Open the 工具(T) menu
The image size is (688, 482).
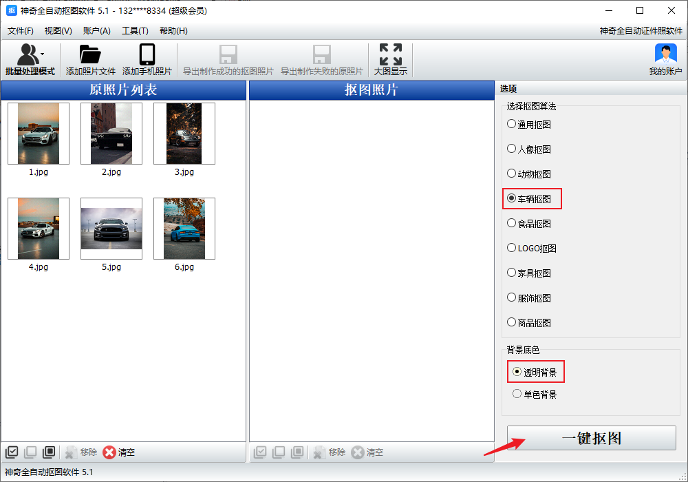tap(135, 31)
